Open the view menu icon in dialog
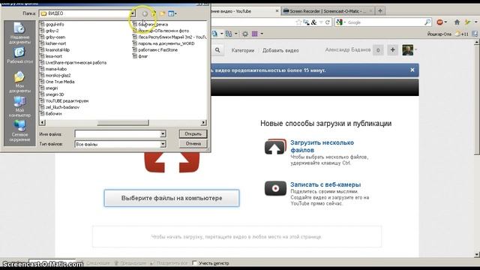Viewport: 480px width, 270px height. [x=172, y=13]
